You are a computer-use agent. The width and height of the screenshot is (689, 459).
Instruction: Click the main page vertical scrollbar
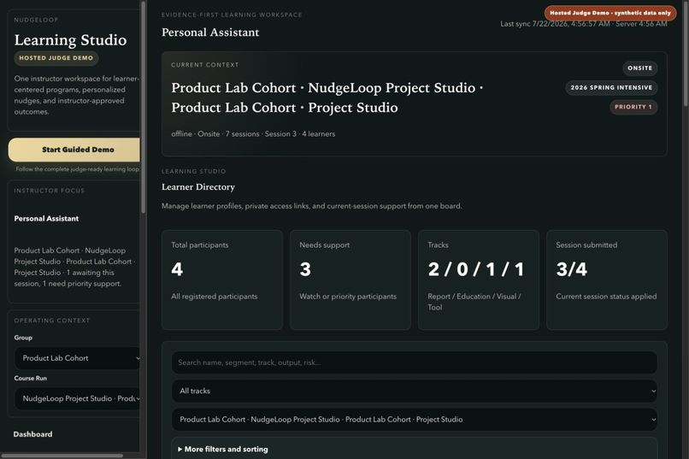(686, 53)
